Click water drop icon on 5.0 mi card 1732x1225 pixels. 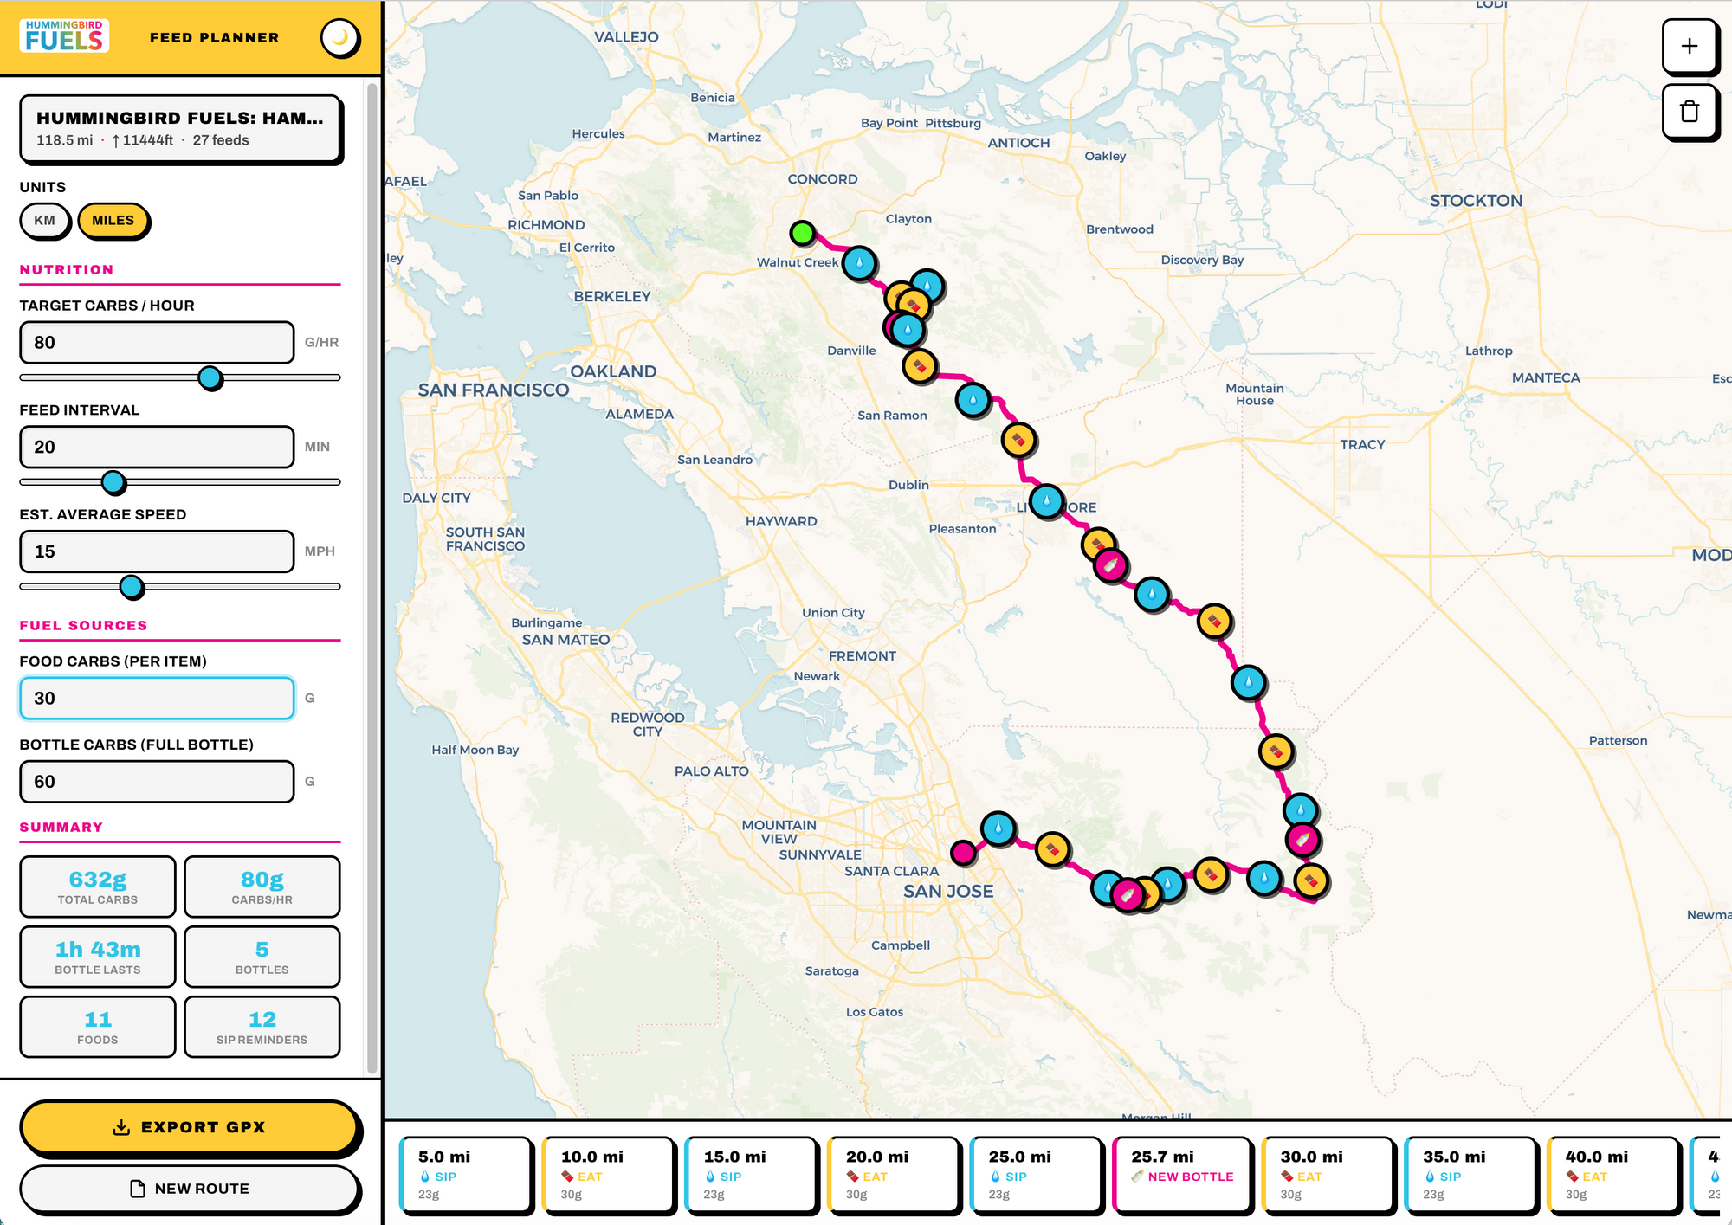pyautogui.click(x=425, y=1177)
